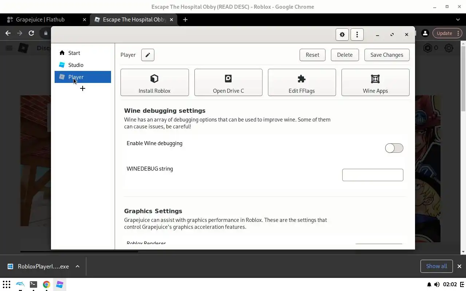Open notifications bell in system tray
Image resolution: width=466 pixels, height=291 pixels.
(x=429, y=284)
